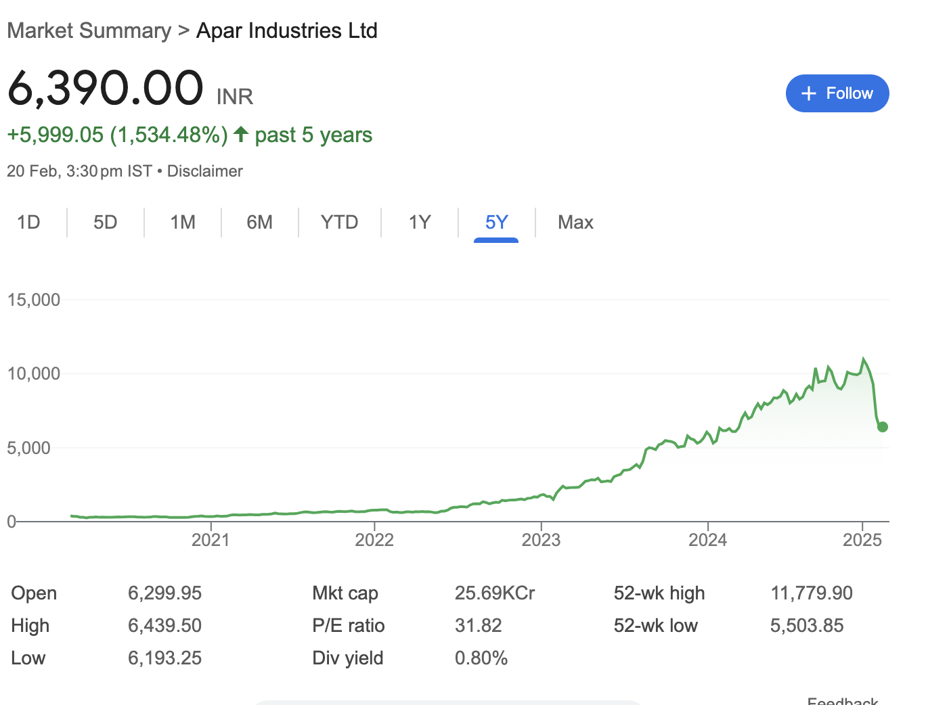This screenshot has height=705, width=949.
Task: Select the 6,390.00 current price
Action: coord(106,88)
